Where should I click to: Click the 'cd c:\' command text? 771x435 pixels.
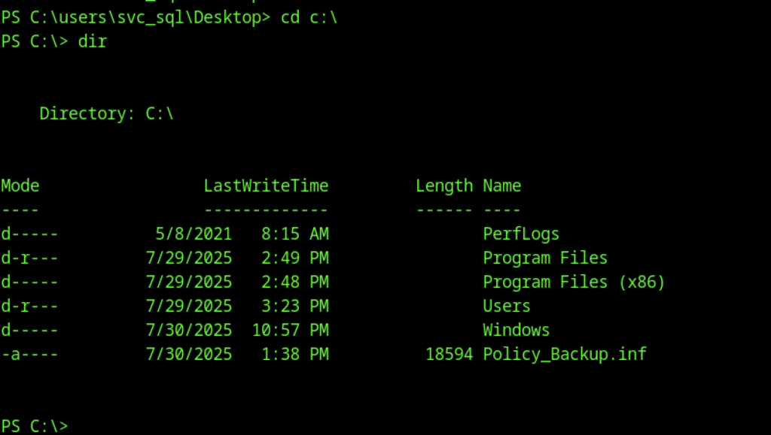[x=309, y=18]
